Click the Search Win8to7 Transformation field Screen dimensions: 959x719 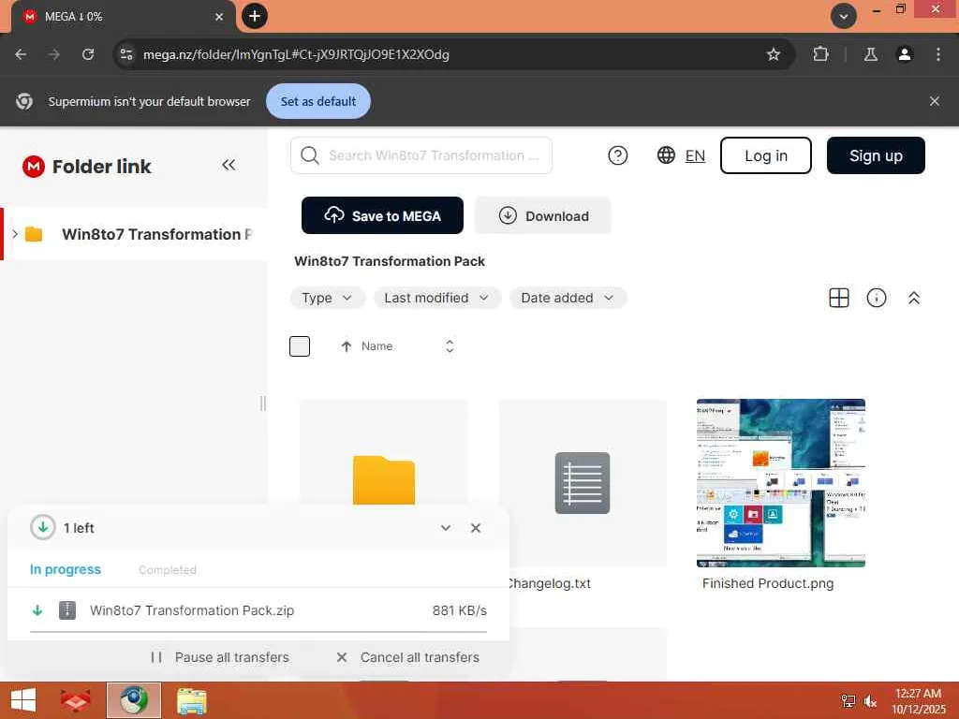pyautogui.click(x=421, y=155)
